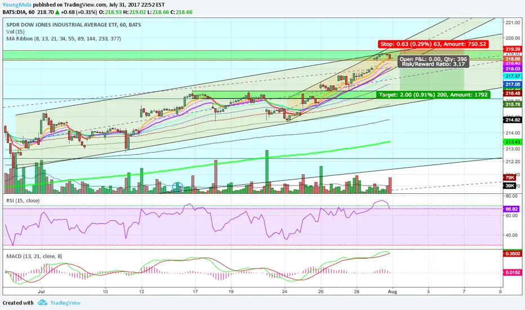Click the TradingView link at the bottom
This screenshot has height=310, width=525.
tap(65, 303)
